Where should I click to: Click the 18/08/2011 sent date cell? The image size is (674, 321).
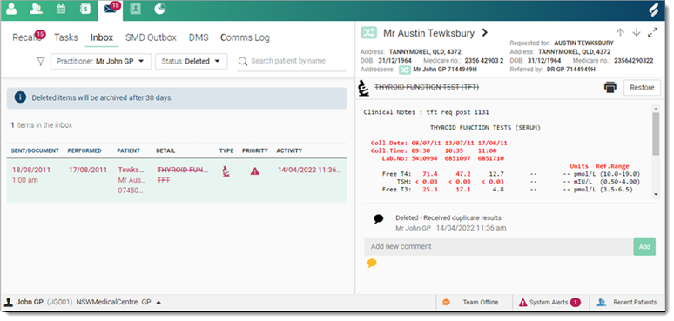[31, 170]
